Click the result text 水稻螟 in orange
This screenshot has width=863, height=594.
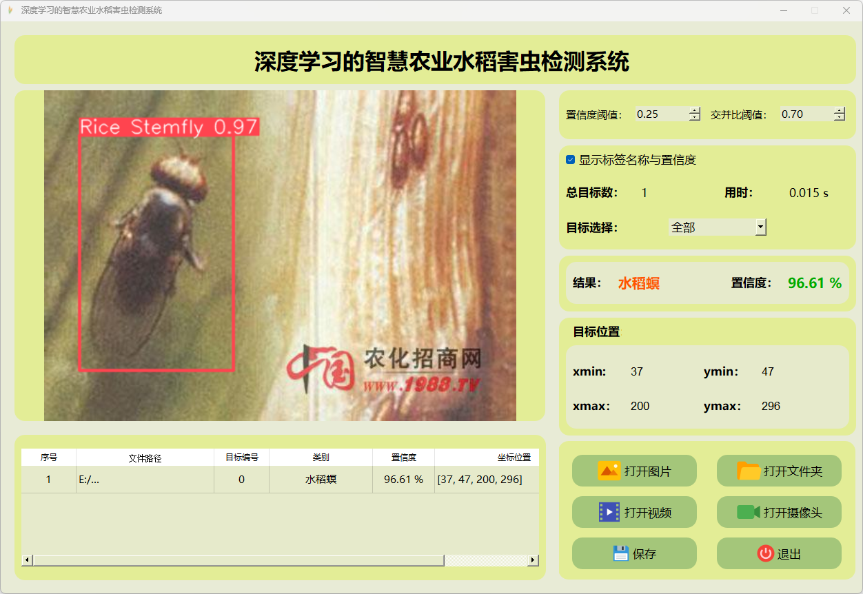(638, 283)
